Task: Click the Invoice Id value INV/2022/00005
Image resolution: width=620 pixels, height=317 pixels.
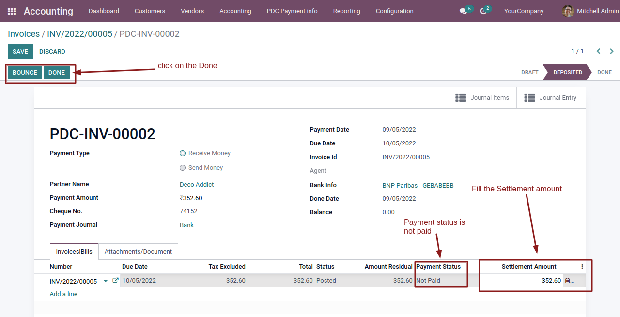Action: (x=406, y=157)
